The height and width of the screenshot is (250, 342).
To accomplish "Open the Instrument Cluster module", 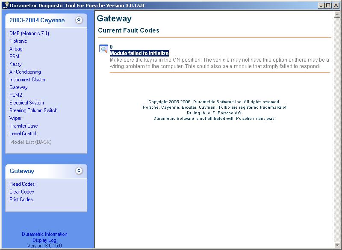I will (x=27, y=80).
